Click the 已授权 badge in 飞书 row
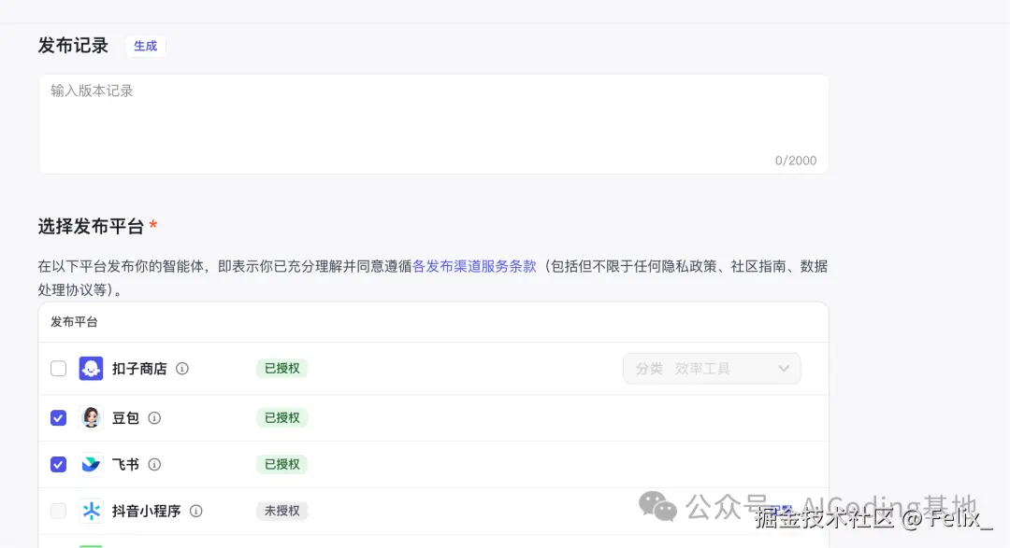The width and height of the screenshot is (1010, 548). point(282,464)
